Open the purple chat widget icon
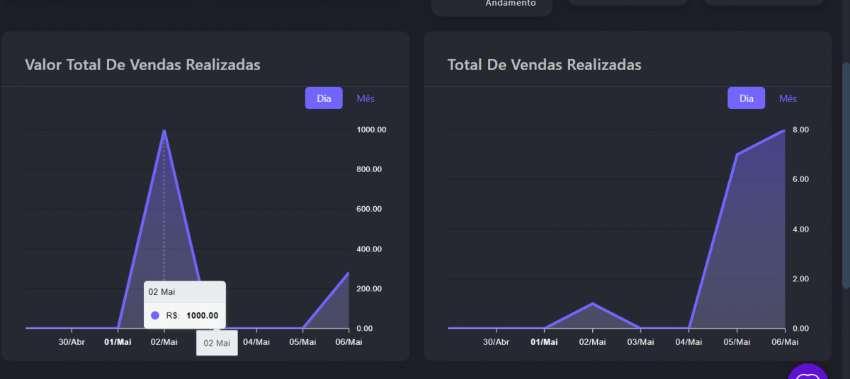Viewport: 850px width, 379px height. click(x=808, y=373)
